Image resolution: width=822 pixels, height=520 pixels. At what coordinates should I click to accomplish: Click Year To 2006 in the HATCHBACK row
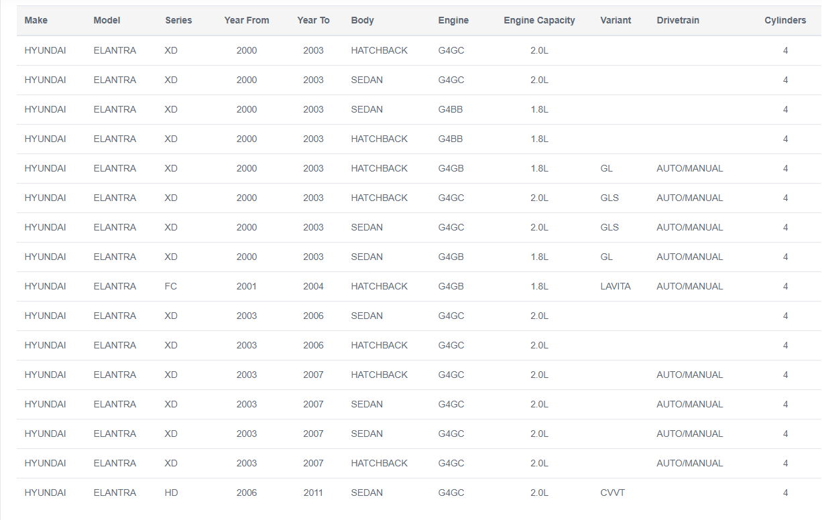pos(313,345)
